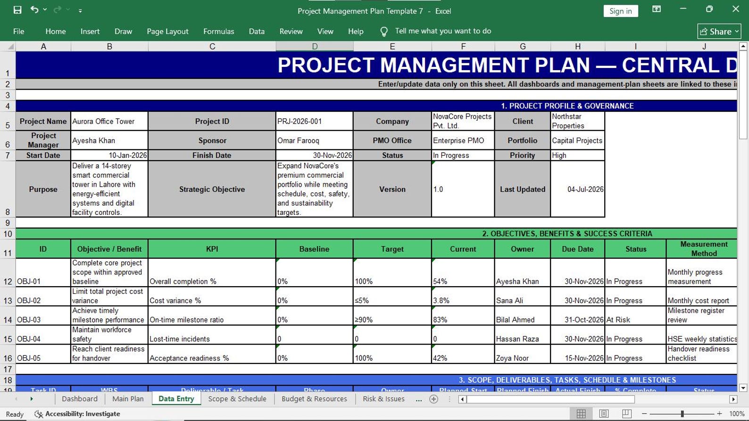749x421 pixels.
Task: Switch to the Dashboard sheet tab
Action: tap(80, 399)
